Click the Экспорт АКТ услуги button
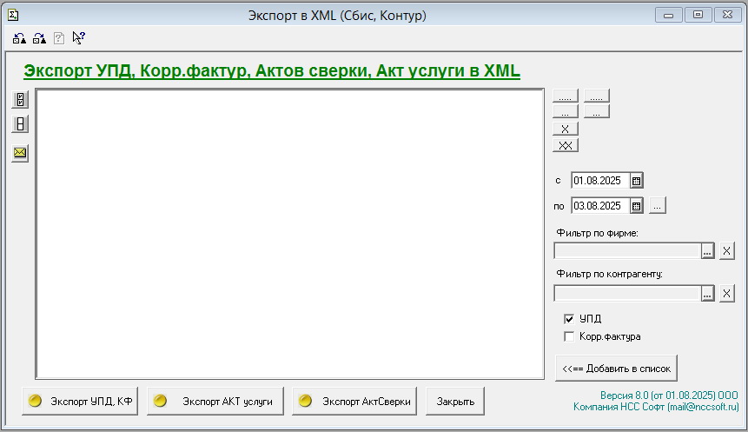The width and height of the screenshot is (748, 432). (215, 402)
